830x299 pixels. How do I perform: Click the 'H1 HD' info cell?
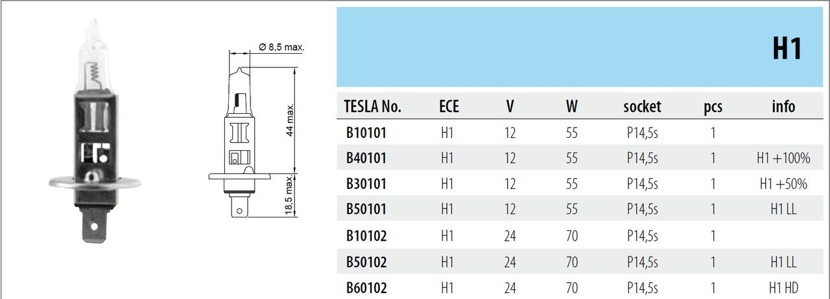pos(783,287)
